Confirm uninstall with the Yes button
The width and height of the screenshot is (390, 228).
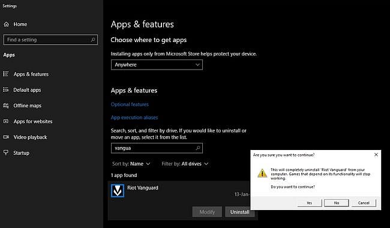(x=310, y=203)
